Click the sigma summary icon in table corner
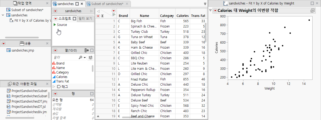The height and width of the screenshot is (120, 321). click(x=102, y=16)
